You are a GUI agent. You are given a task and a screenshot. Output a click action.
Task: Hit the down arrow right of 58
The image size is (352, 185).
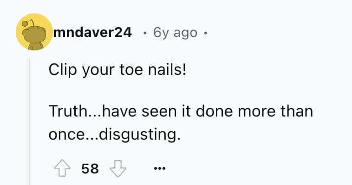[117, 169]
